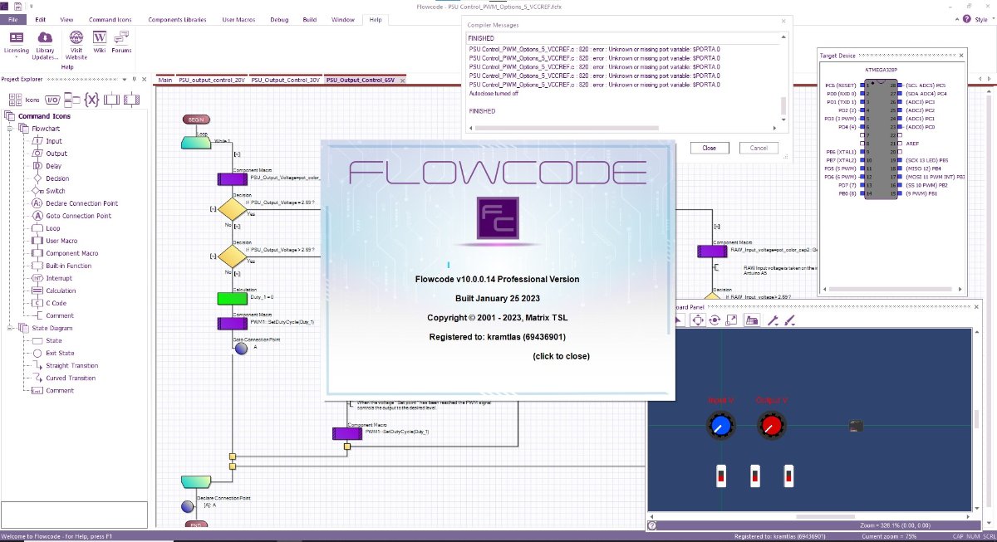Open the Edit ribbon tab
The image size is (997, 542).
click(x=40, y=19)
